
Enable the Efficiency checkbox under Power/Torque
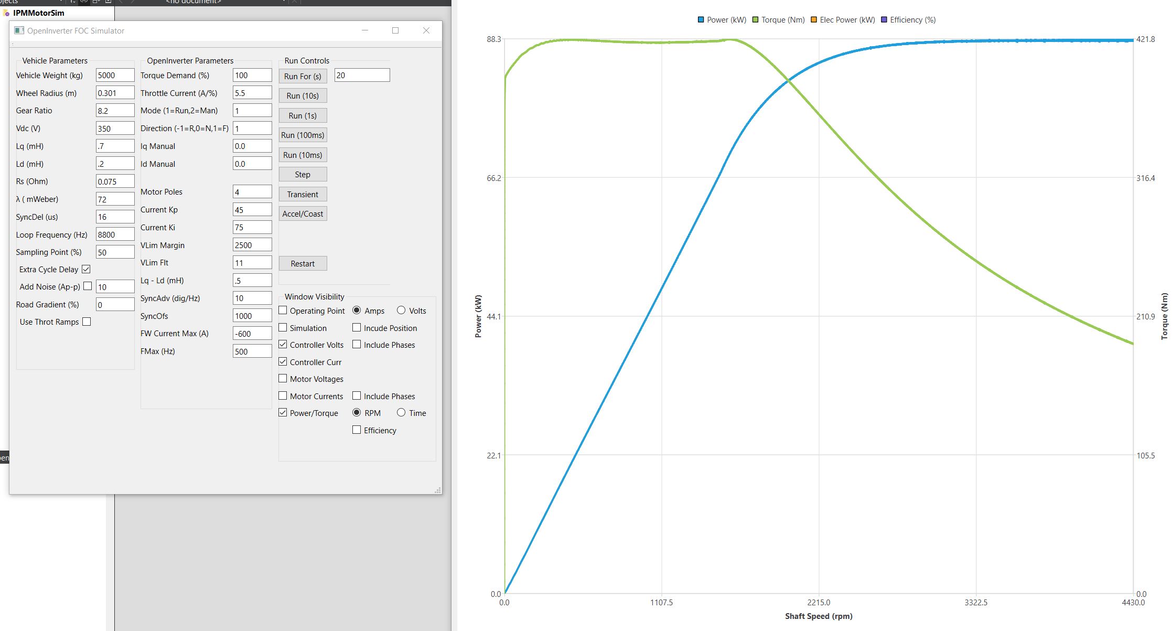point(357,430)
